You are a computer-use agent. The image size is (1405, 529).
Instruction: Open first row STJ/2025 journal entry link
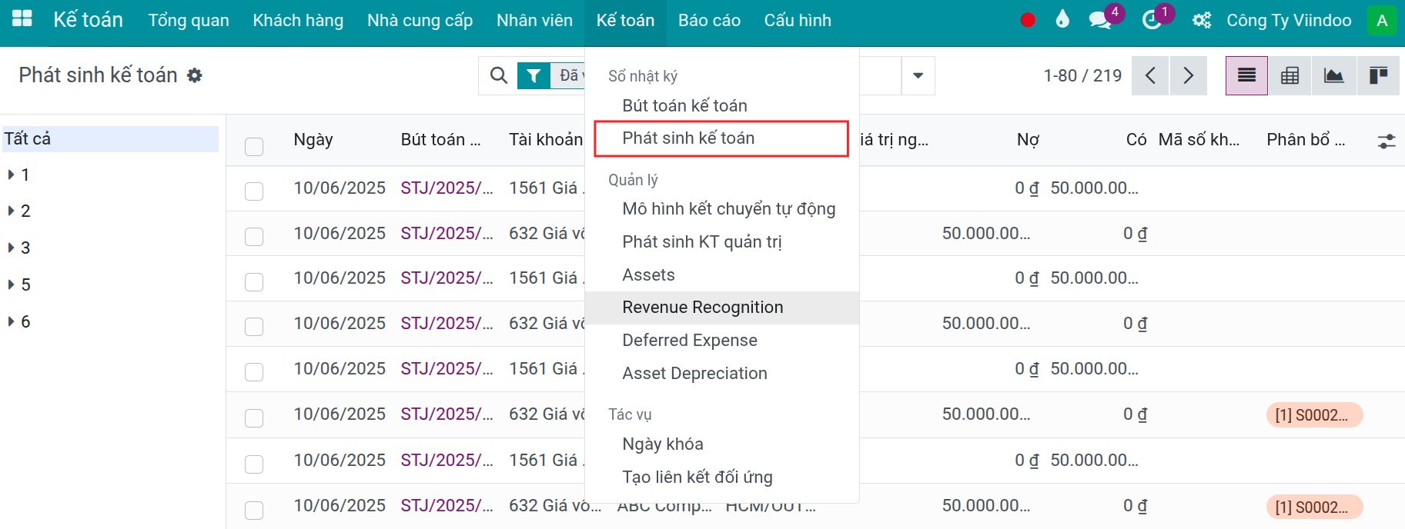pos(447,188)
